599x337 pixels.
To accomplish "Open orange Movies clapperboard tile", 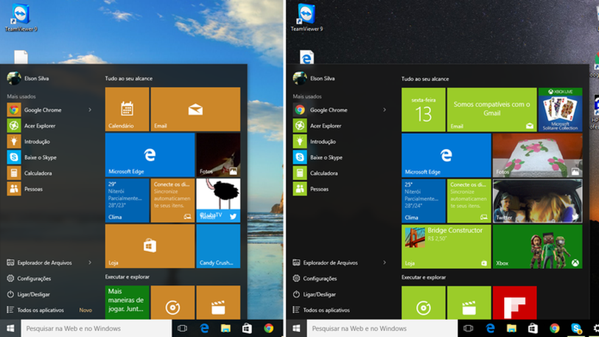I will tap(219, 302).
